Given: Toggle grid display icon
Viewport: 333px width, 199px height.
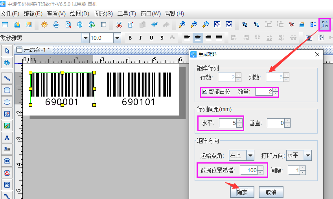Looking at the screenshot, I should pyautogui.click(x=103, y=24).
